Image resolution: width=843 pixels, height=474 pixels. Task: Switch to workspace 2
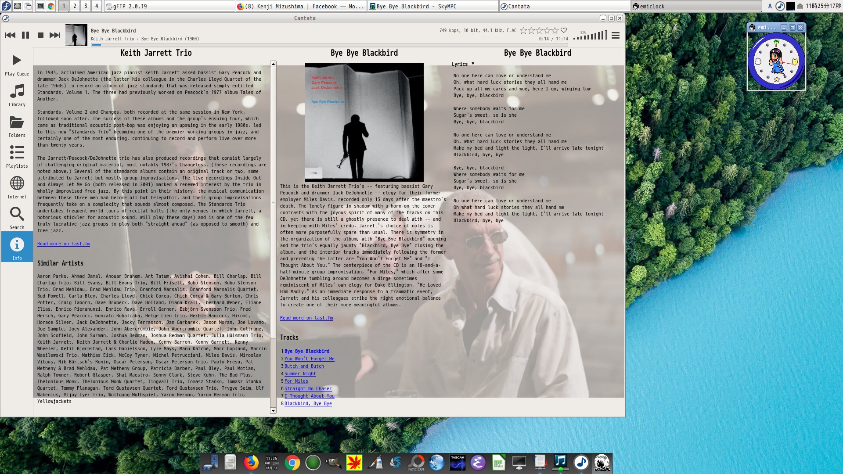(x=75, y=6)
